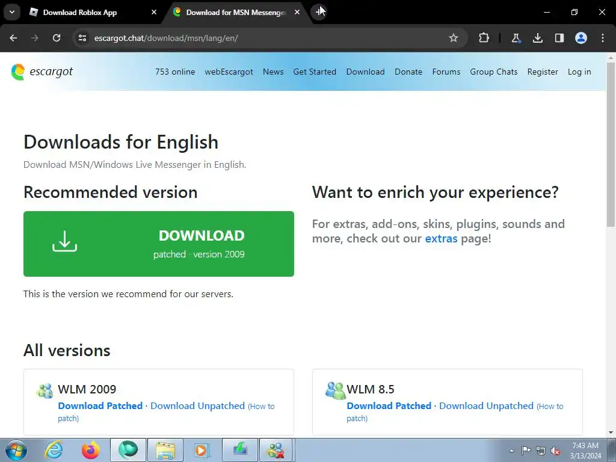
Task: Click the green download arrow taskbar icon
Action: pos(240,450)
